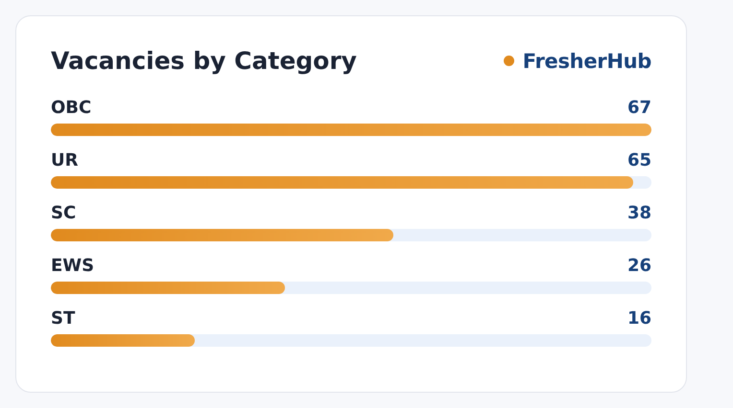The height and width of the screenshot is (408, 733).
Task: Click the OBC category label
Action: point(71,107)
